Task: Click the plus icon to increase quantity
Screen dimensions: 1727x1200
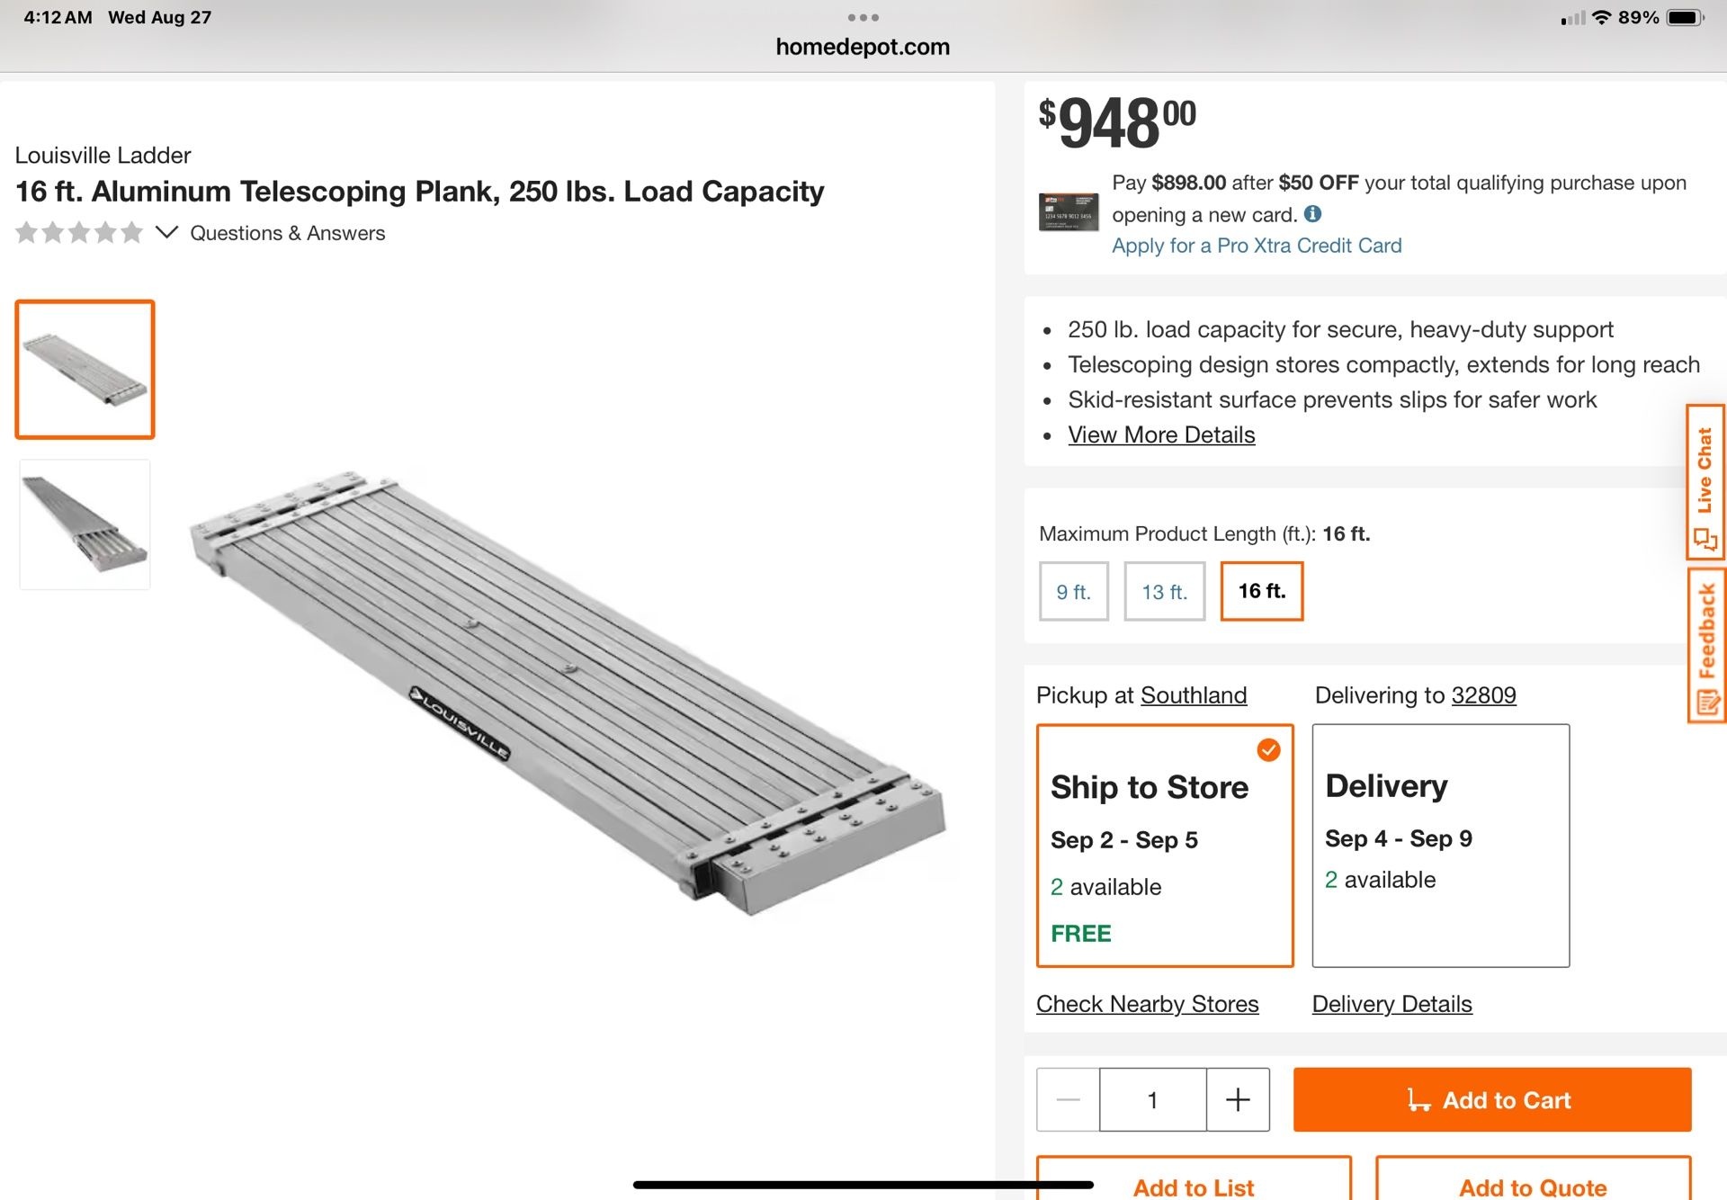Action: pyautogui.click(x=1238, y=1099)
